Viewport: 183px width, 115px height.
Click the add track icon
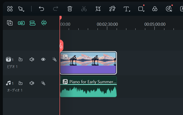[x=10, y=23]
